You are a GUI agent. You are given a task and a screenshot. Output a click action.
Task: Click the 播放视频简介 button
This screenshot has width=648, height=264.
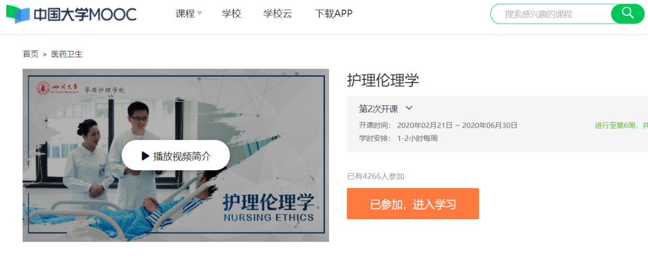(176, 155)
